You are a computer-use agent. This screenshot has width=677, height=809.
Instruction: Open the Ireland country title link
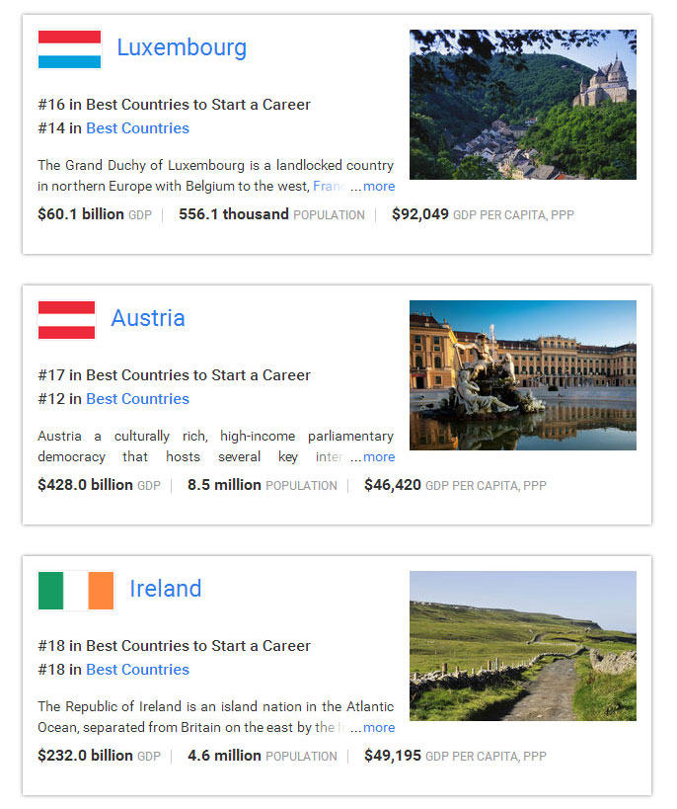(x=165, y=589)
